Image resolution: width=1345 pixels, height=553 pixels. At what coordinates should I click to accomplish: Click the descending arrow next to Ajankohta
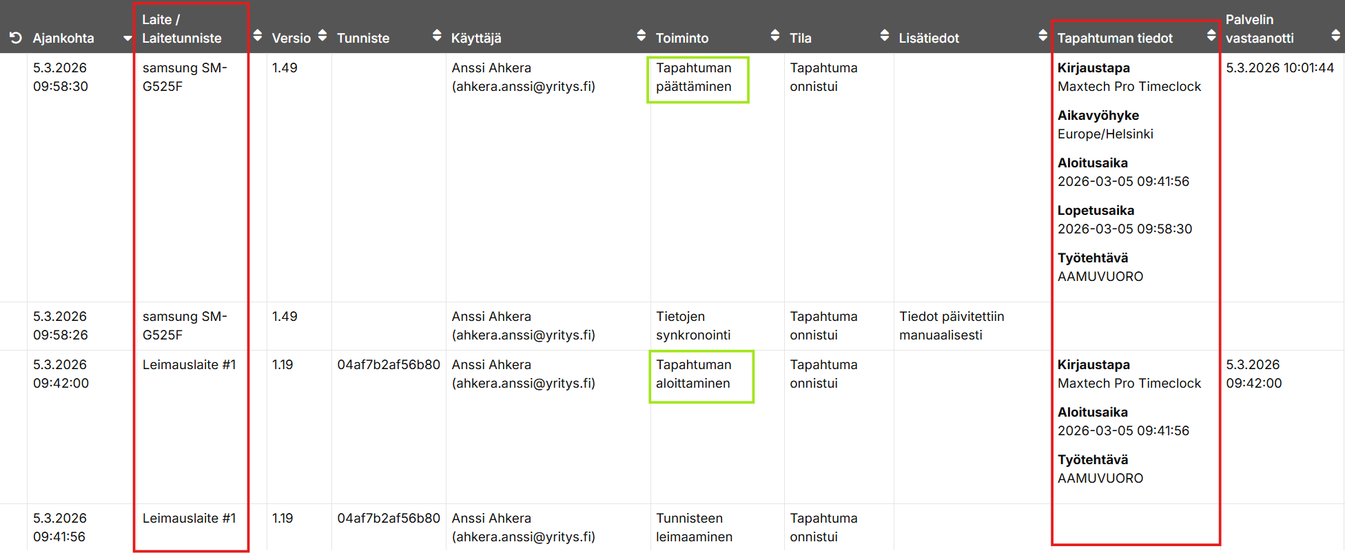(x=127, y=39)
